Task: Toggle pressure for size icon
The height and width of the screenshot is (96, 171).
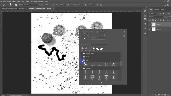Action: [98, 5]
